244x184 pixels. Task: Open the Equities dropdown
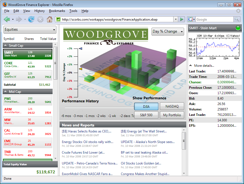pyautogui.click(x=30, y=29)
